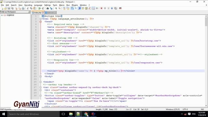Toggle synchronize horizontal scrolling
Image resolution: width=208 pixels, height=117 pixels.
click(x=68, y=8)
